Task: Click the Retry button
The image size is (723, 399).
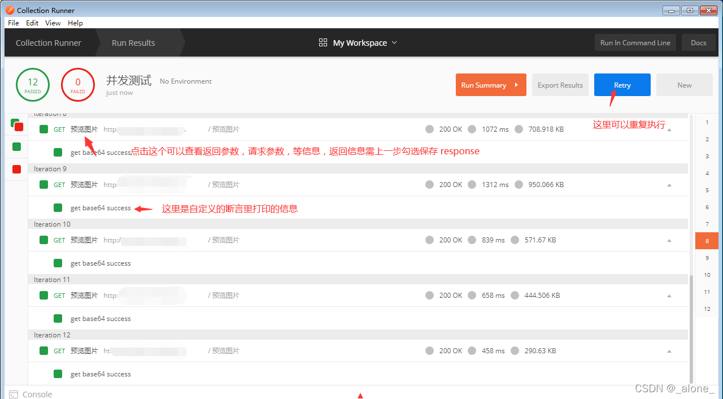Action: point(622,85)
